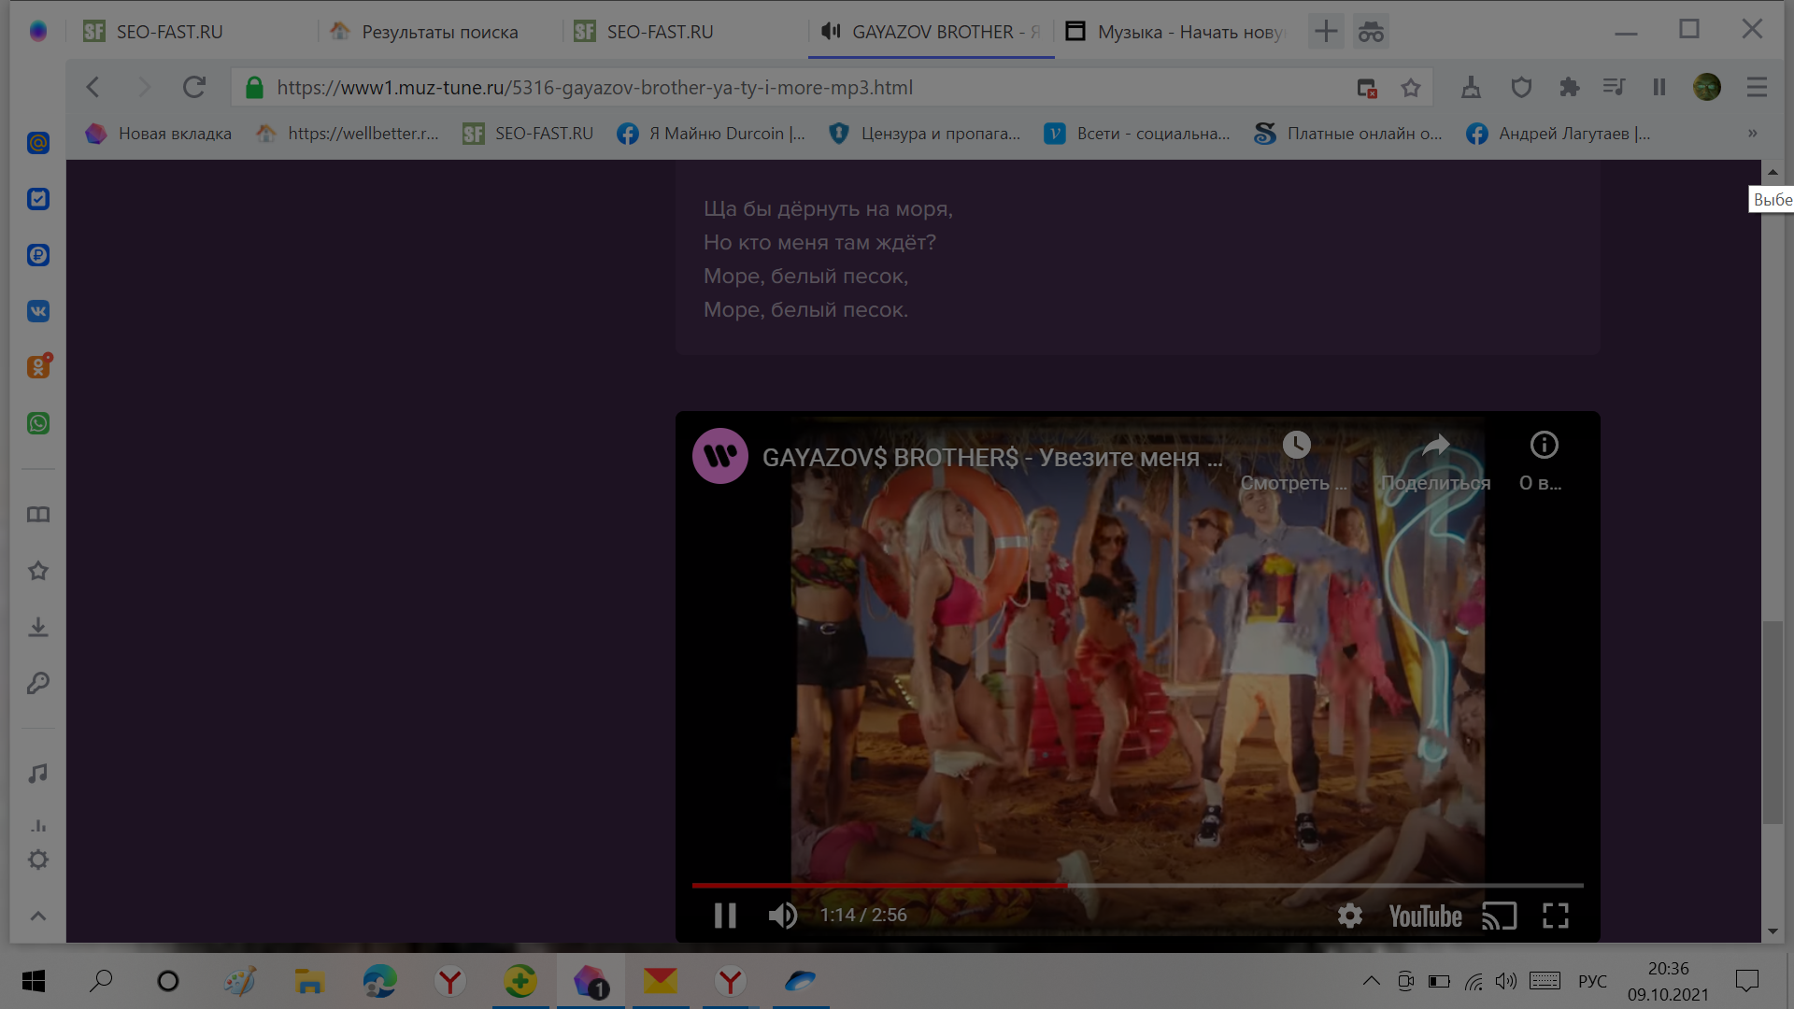Screen dimensions: 1794x1009
Task: Open the tasks checkbox sidebar icon
Action: tap(38, 199)
